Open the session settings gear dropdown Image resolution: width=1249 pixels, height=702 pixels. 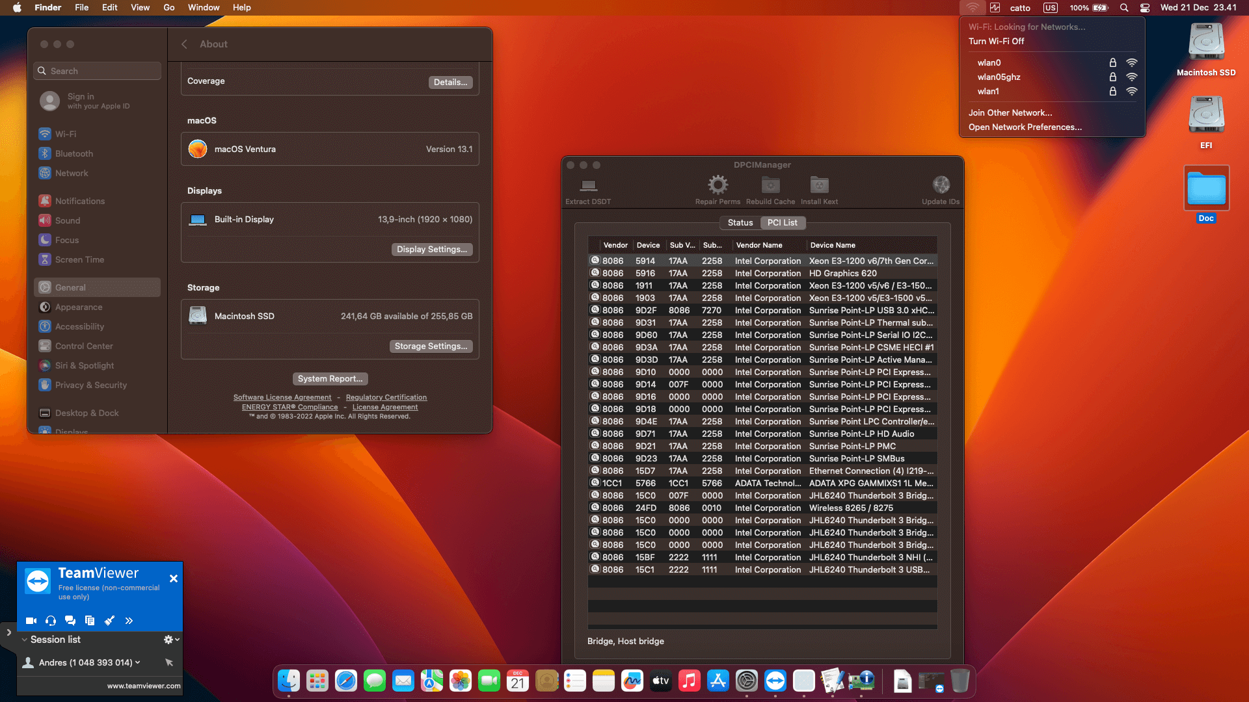(x=168, y=640)
